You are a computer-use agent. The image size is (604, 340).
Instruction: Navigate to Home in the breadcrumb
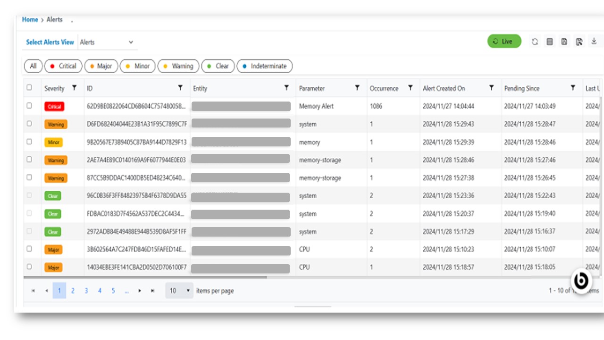(x=30, y=20)
